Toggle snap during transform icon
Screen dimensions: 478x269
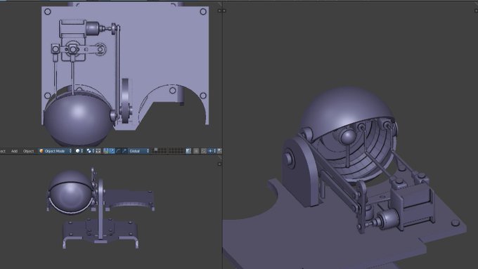[204, 151]
